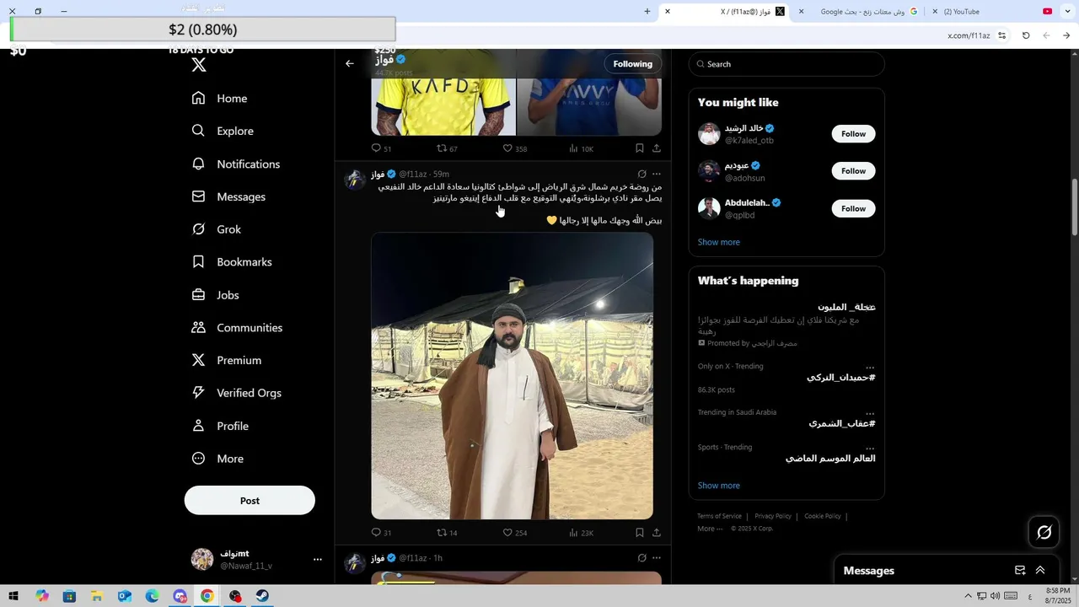Screen dimensions: 1079x607
Task: Click Grok icon on 59m post
Action: pos(641,175)
